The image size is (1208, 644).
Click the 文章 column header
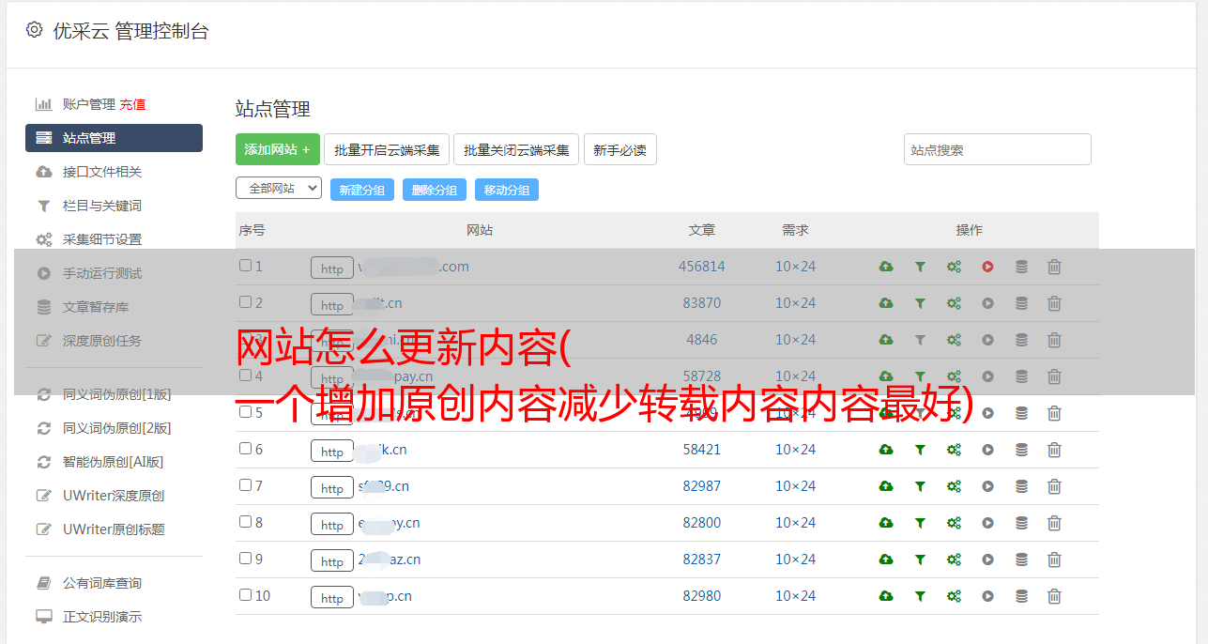tap(702, 230)
